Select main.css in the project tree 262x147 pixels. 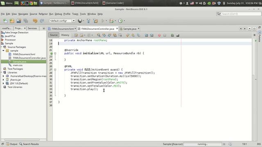(x=18, y=65)
